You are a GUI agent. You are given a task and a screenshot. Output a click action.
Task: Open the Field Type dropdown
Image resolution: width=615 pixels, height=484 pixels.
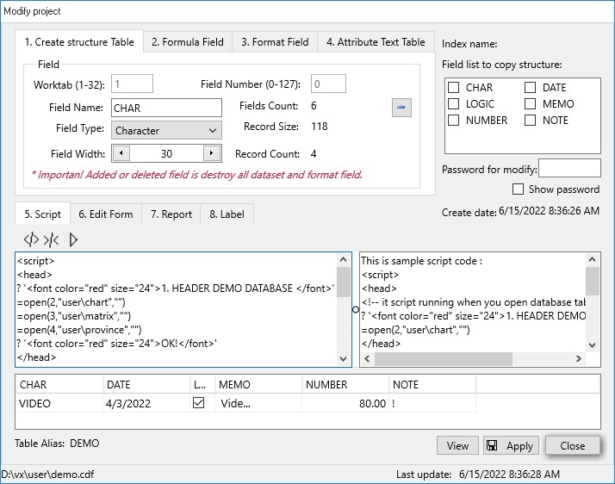point(167,131)
